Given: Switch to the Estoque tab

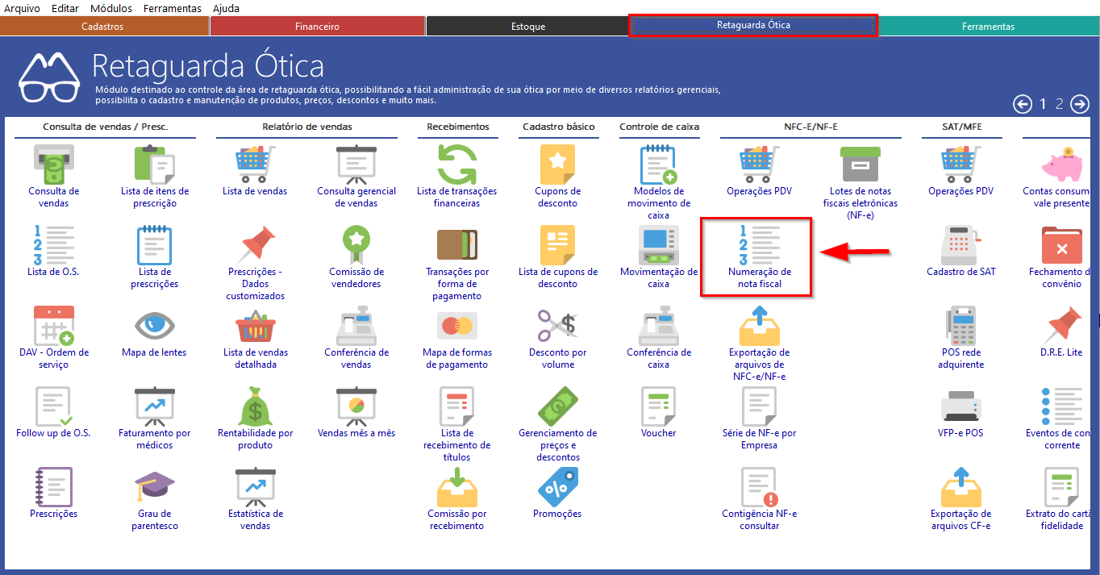Looking at the screenshot, I should [528, 27].
